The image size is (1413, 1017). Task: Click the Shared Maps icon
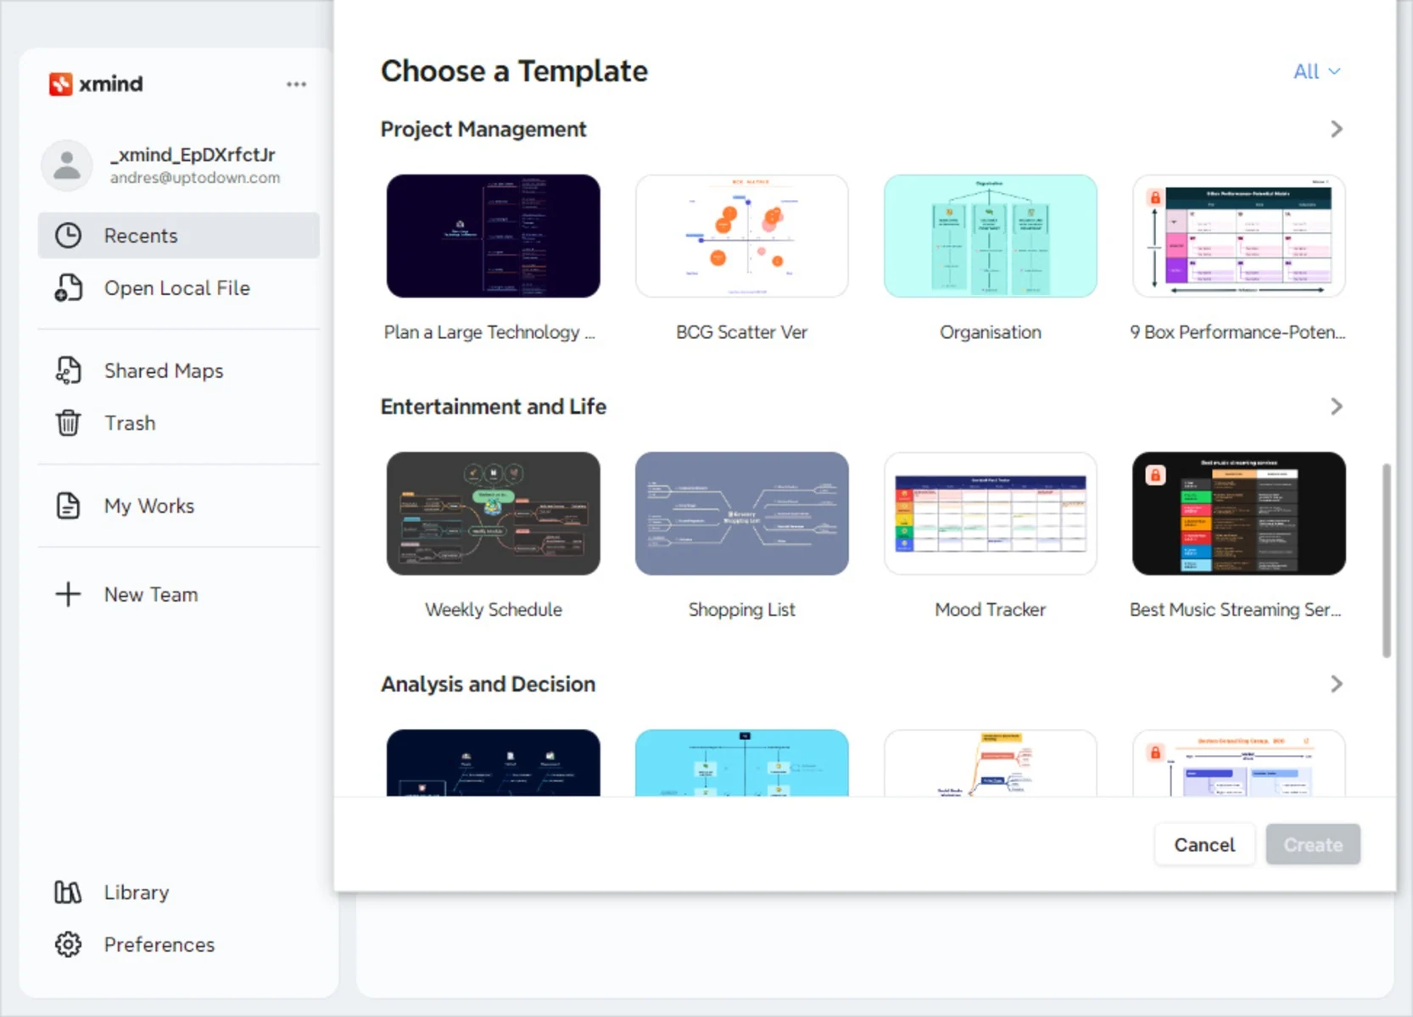68,370
